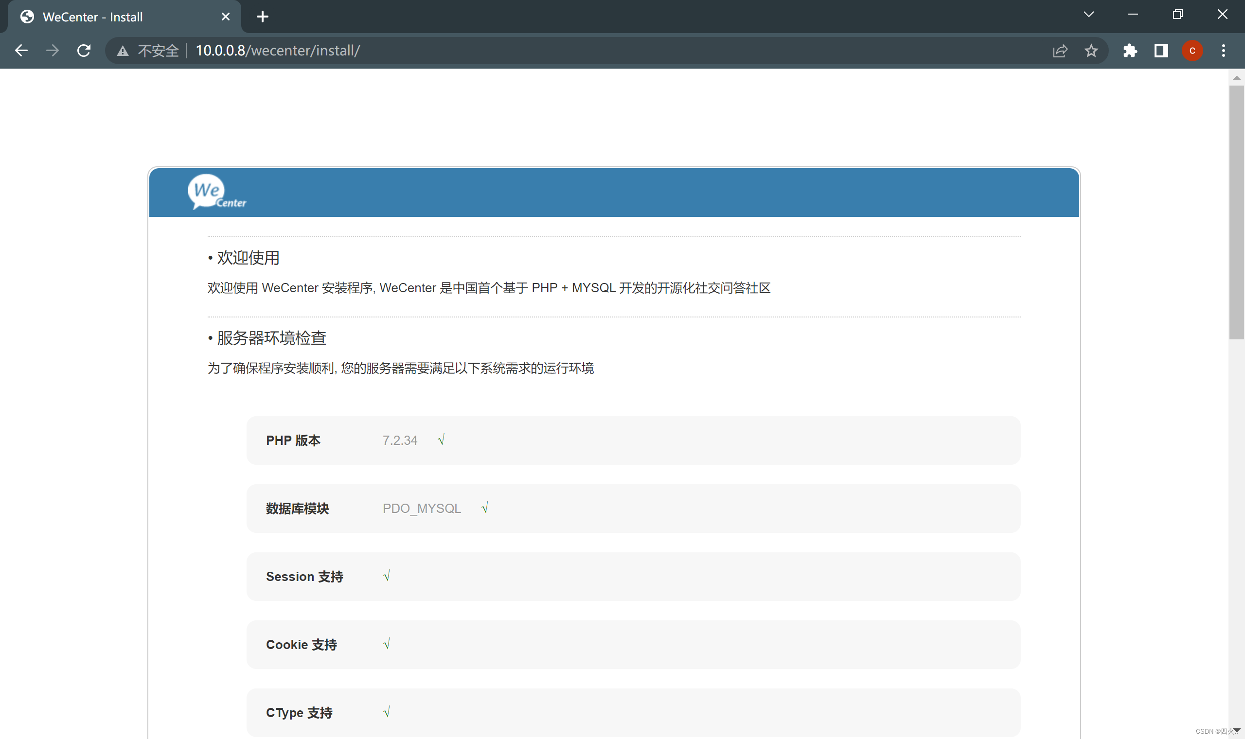Click inside the address bar URL field

(x=349, y=50)
